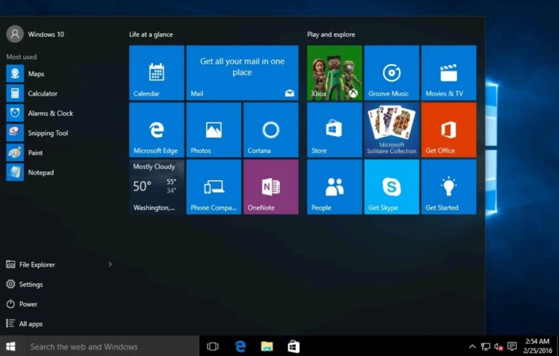
Task: Click the Windows 10 user account avatar
Action: pyautogui.click(x=15, y=34)
